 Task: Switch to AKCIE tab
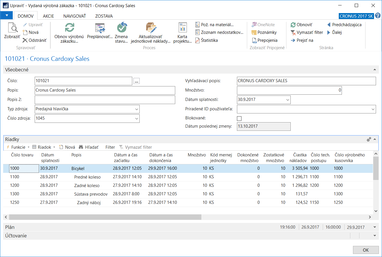pos(48,16)
